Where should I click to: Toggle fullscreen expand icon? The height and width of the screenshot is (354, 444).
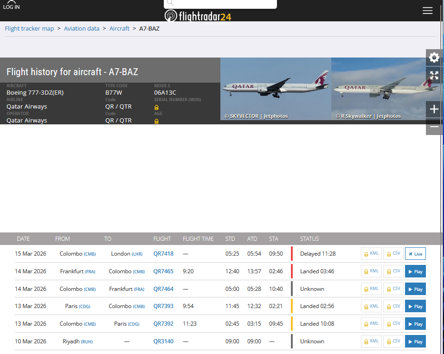434,75
